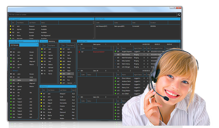The width and height of the screenshot is (219, 128).
Task: Click the phone dial icon beside search bar
Action: pos(179,14)
